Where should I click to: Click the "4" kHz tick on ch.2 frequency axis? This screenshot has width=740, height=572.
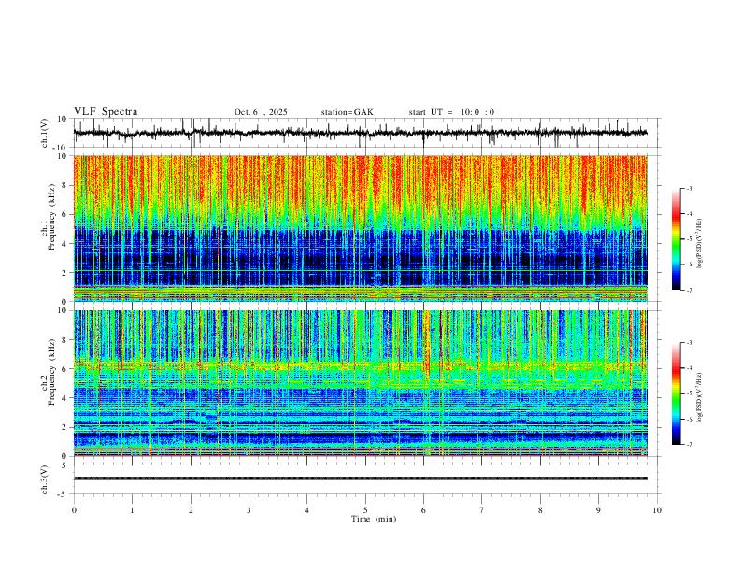tap(64, 398)
